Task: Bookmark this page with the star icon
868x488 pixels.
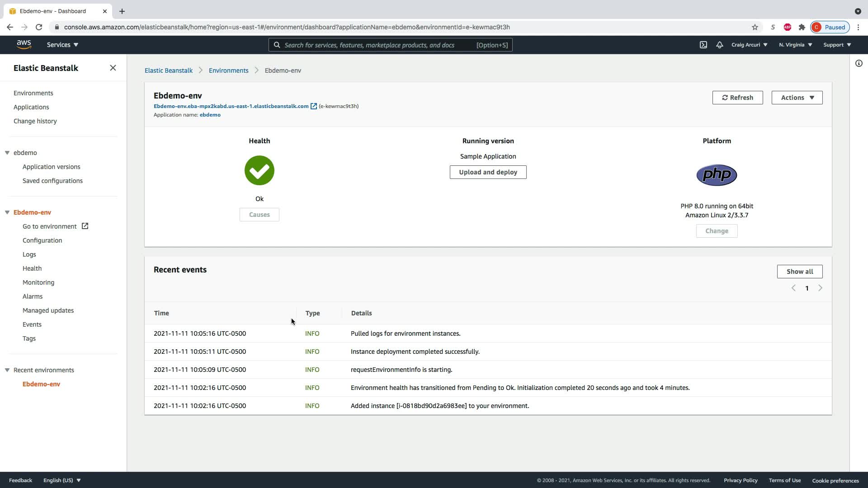Action: tap(755, 27)
